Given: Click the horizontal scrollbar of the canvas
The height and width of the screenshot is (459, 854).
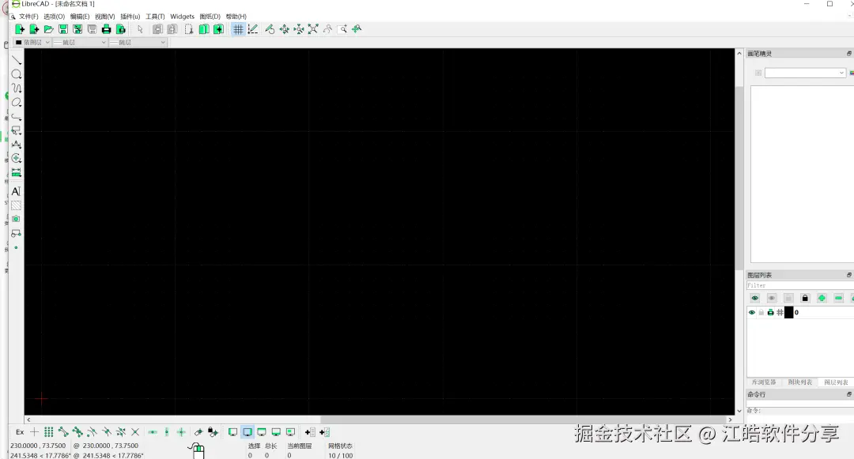Looking at the screenshot, I should coord(379,419).
